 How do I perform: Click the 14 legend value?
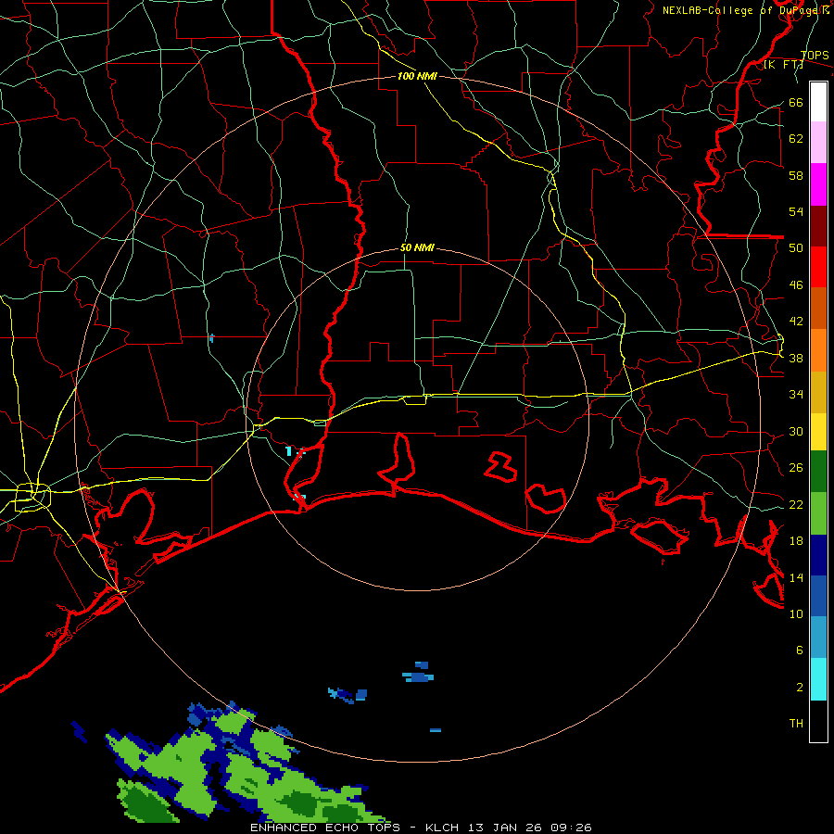[x=796, y=577]
